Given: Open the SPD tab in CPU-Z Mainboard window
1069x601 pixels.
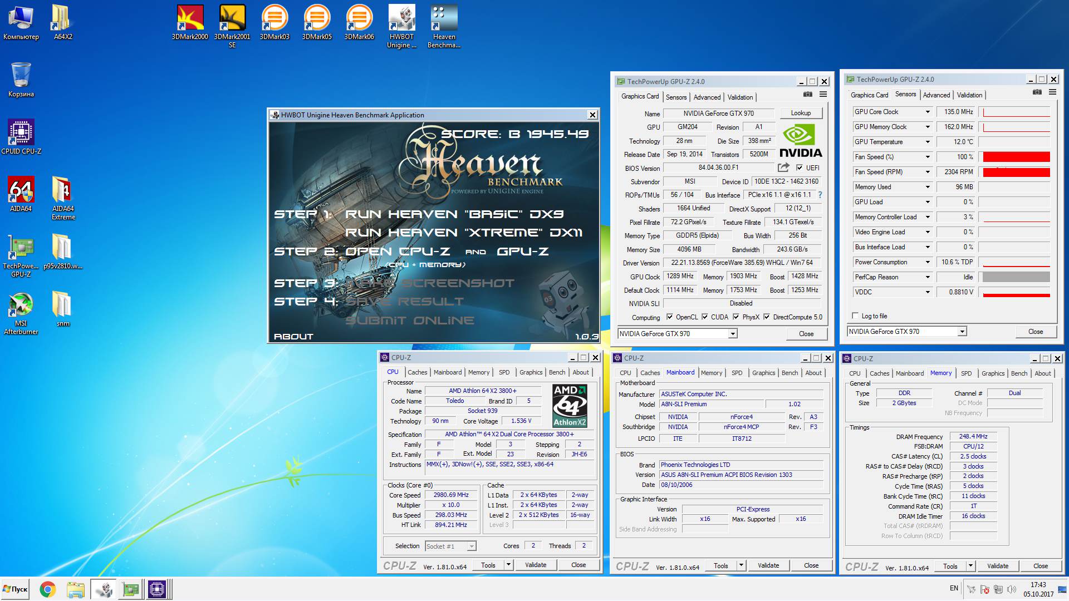Looking at the screenshot, I should tap(737, 373).
